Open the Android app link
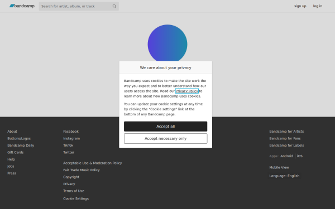The image size is (335, 209). [x=286, y=156]
